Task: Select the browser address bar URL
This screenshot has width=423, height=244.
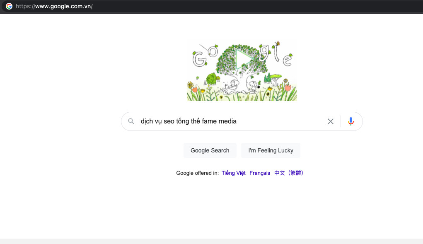Action: click(54, 6)
